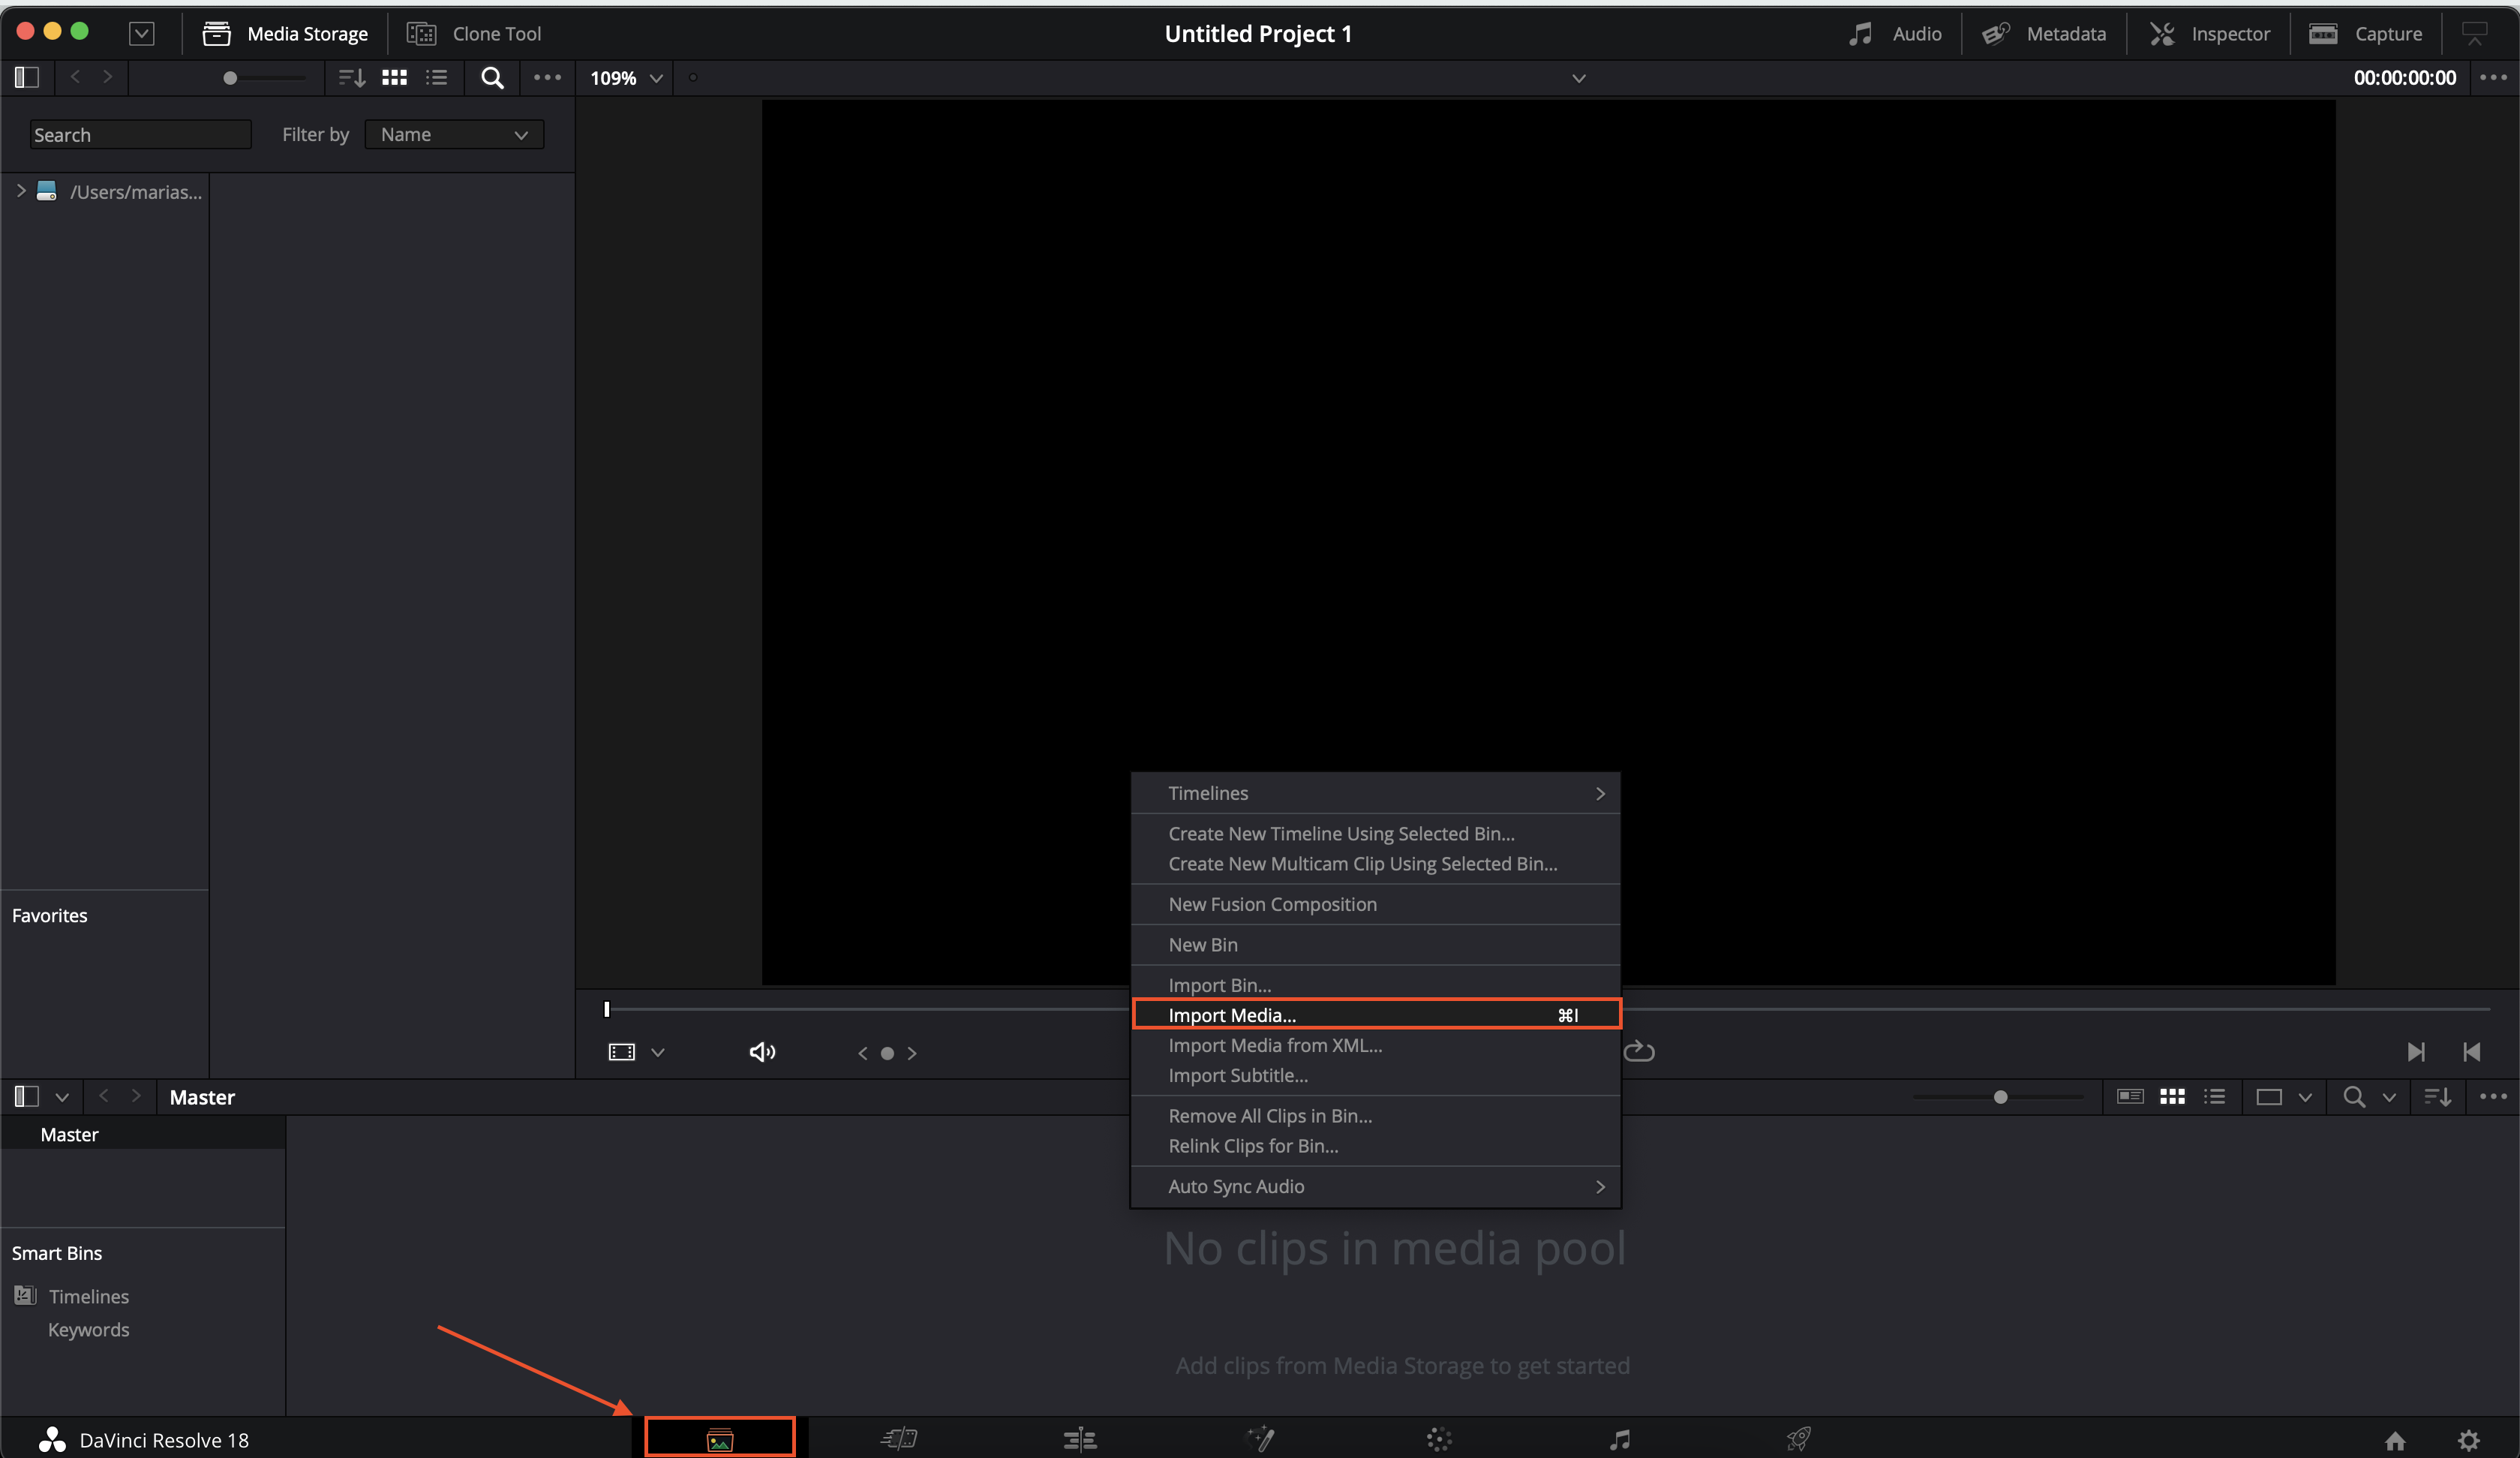Viewport: 2520px width, 1458px height.
Task: Select the Keywords smart bin
Action: click(88, 1330)
